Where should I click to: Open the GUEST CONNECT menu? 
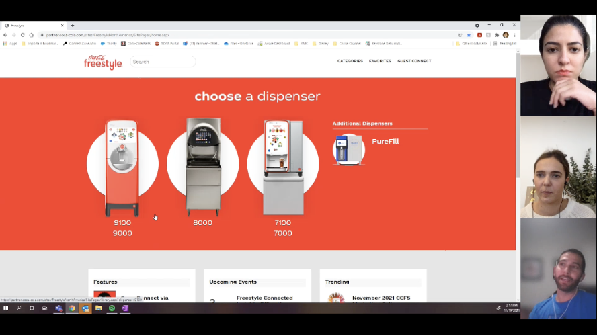point(414,61)
